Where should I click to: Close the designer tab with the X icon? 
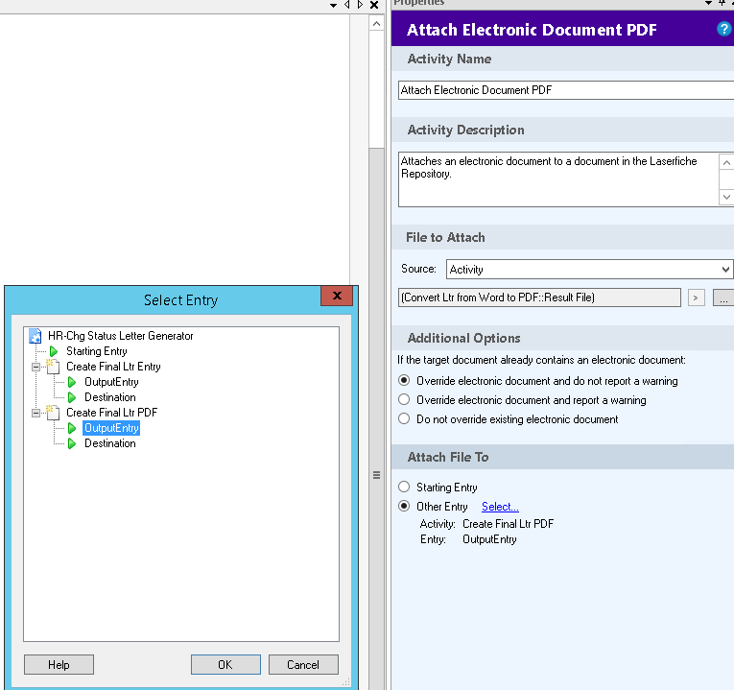374,6
